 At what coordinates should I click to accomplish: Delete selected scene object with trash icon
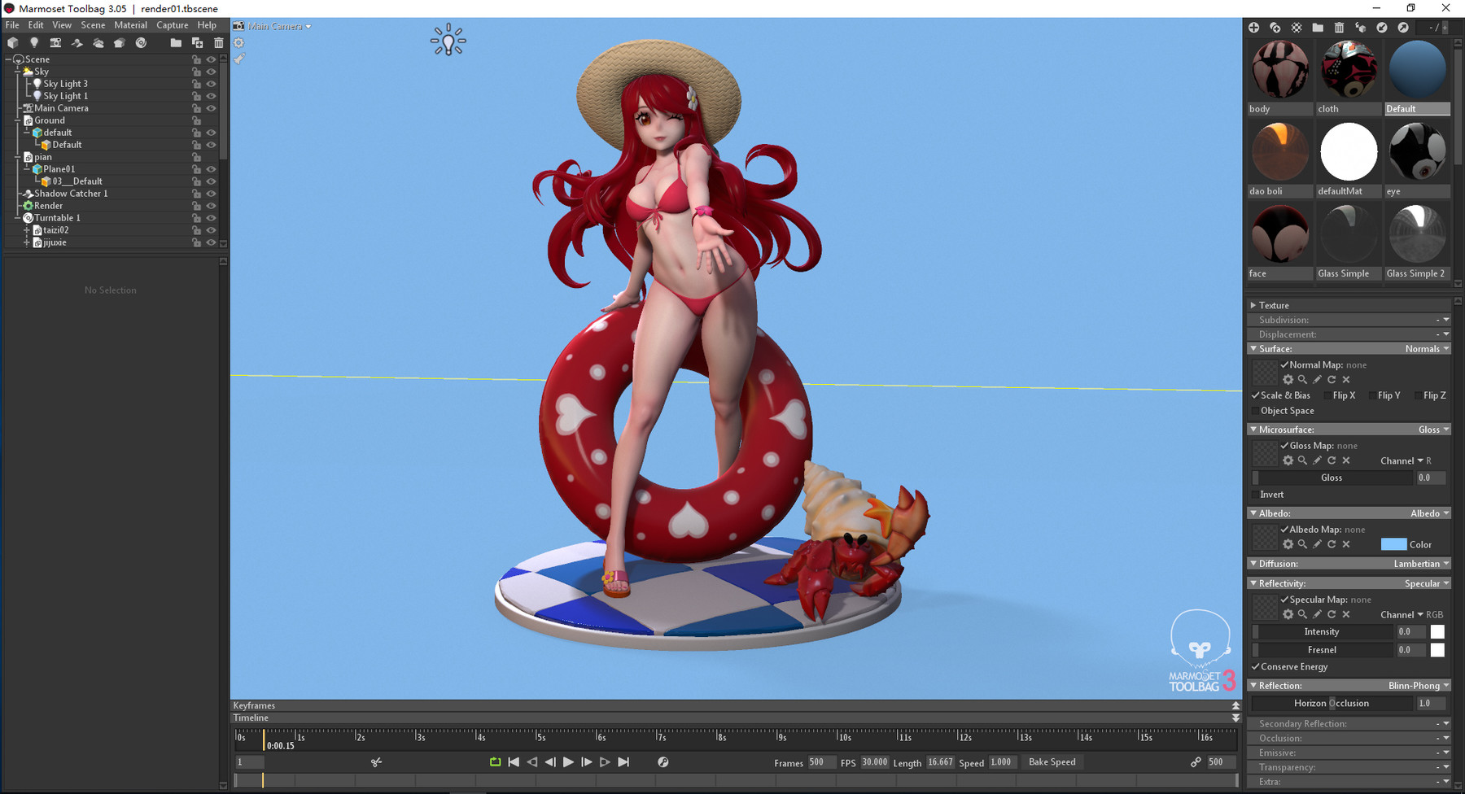[x=218, y=43]
